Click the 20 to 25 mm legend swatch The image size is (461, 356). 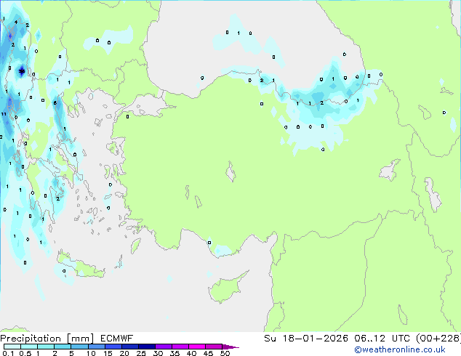click(x=129, y=347)
